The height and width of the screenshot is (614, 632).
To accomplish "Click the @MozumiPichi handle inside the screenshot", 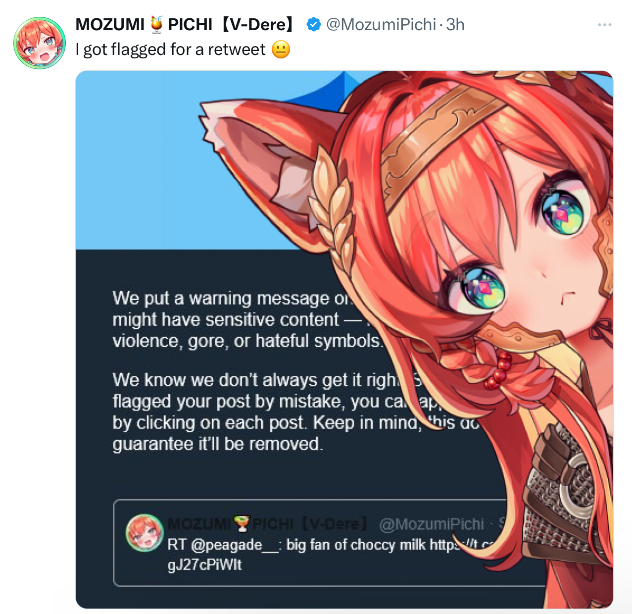I will point(432,524).
